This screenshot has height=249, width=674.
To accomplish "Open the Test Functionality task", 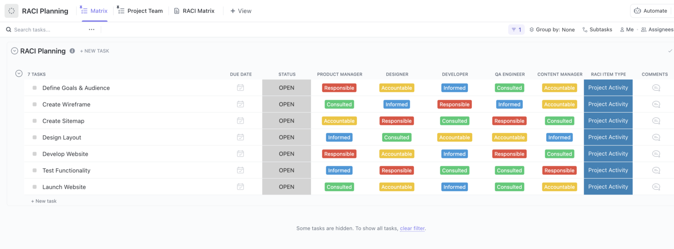I will pyautogui.click(x=66, y=171).
